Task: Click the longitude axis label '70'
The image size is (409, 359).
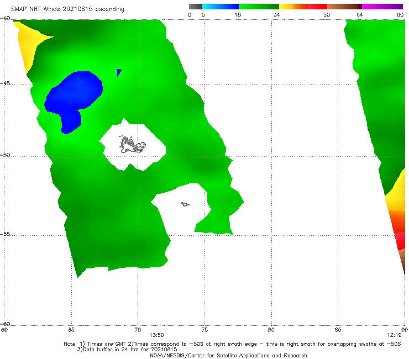Action: [x=138, y=330]
